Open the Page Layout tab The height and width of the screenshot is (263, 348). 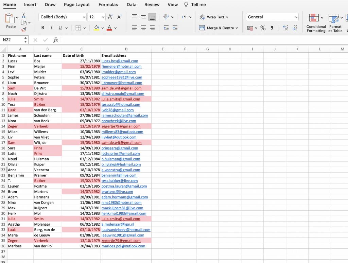tap(77, 5)
